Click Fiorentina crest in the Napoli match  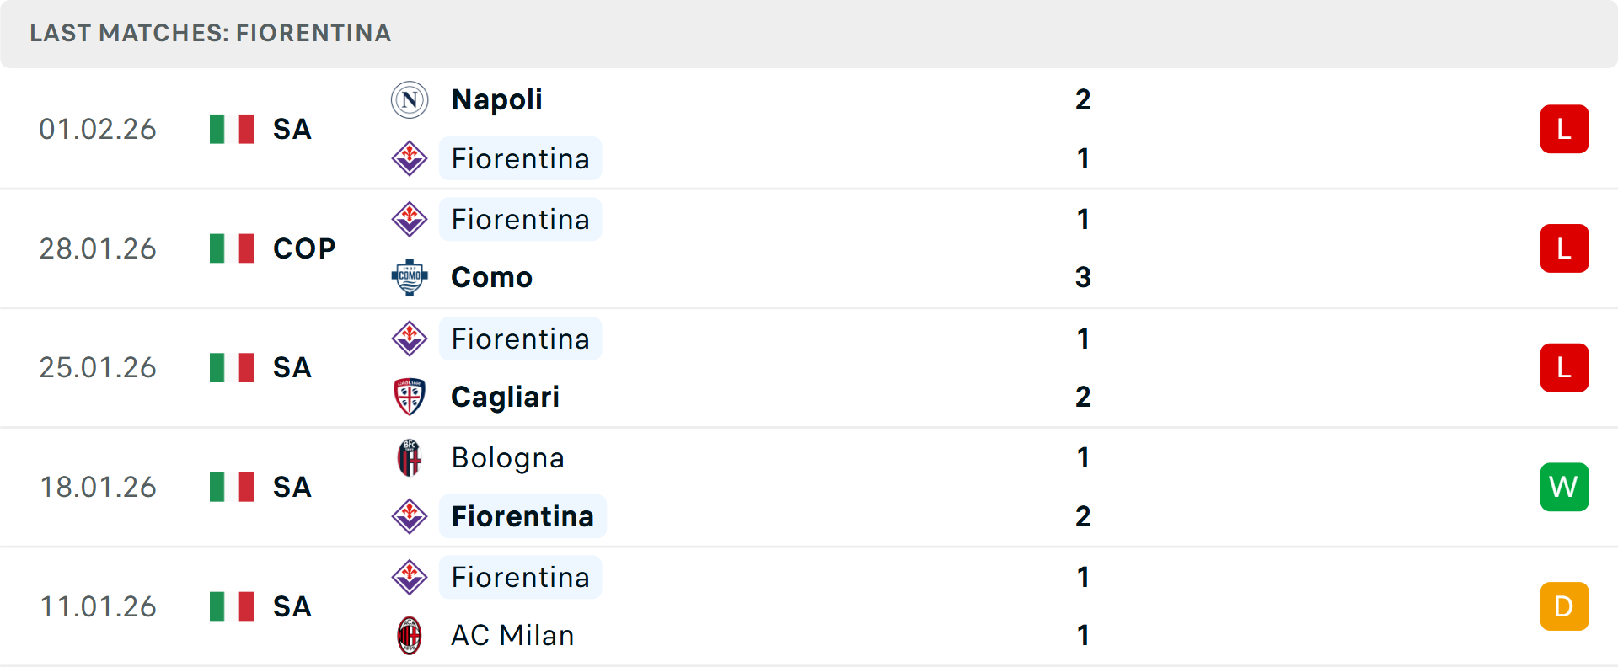[x=410, y=158]
